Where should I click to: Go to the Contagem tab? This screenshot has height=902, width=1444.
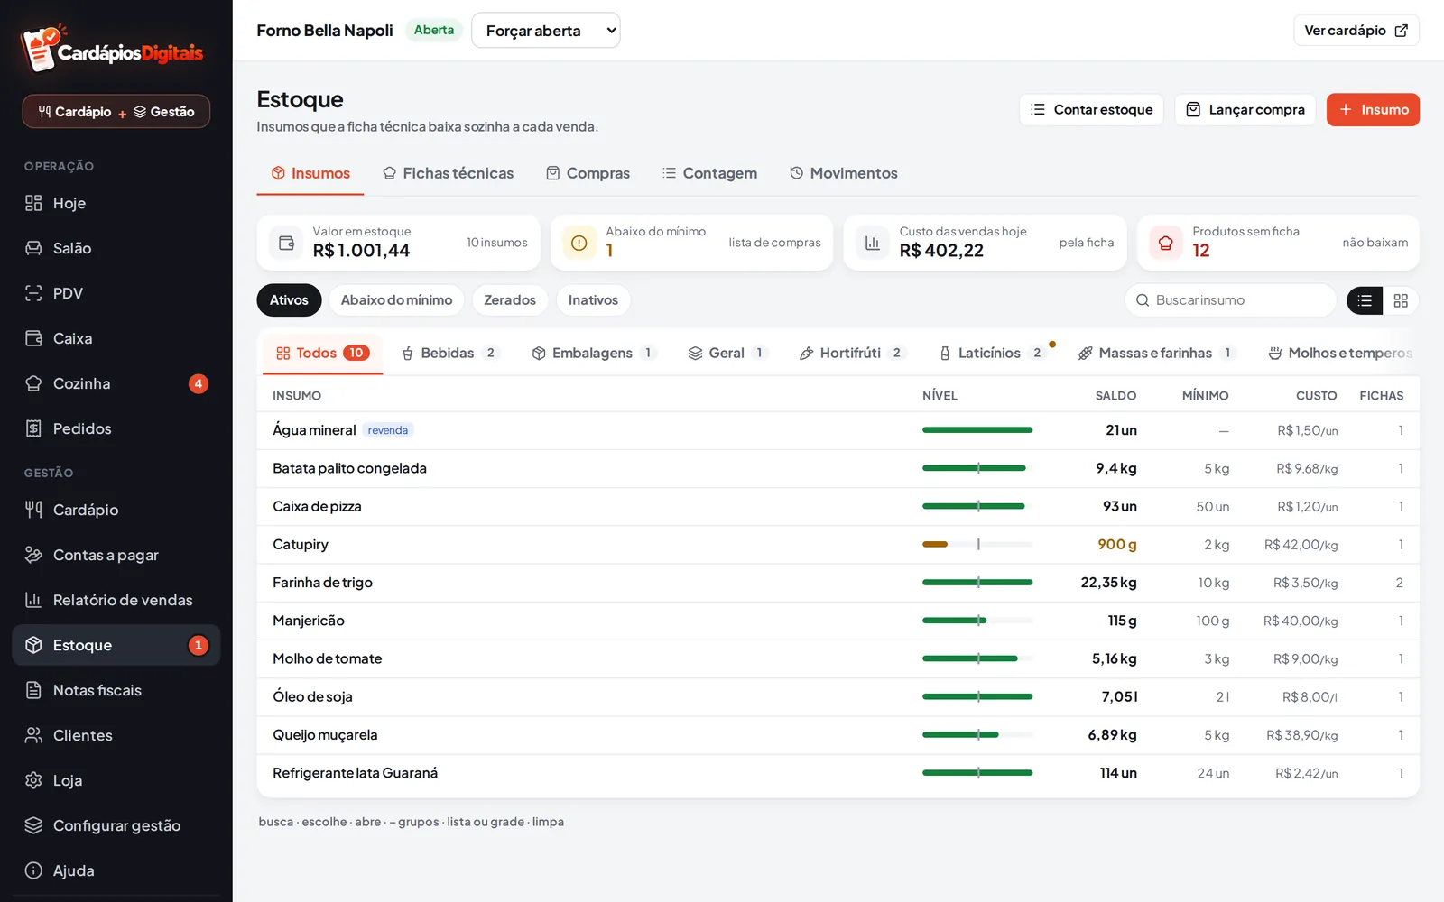tap(709, 173)
